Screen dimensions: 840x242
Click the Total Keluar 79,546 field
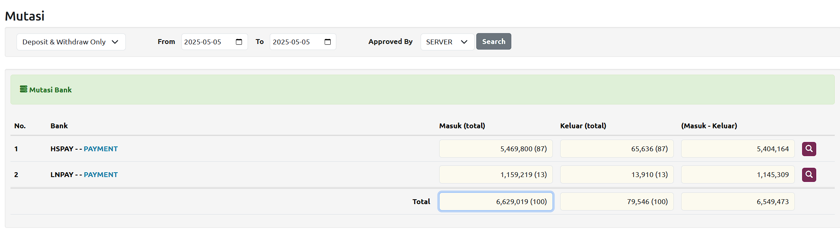(617, 202)
